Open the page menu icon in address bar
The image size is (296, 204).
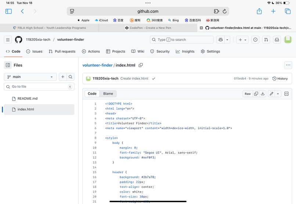[x=72, y=11]
